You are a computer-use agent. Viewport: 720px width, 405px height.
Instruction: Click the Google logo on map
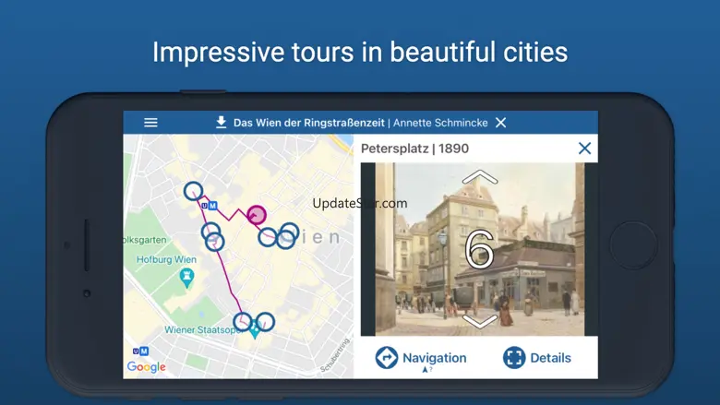click(x=147, y=367)
